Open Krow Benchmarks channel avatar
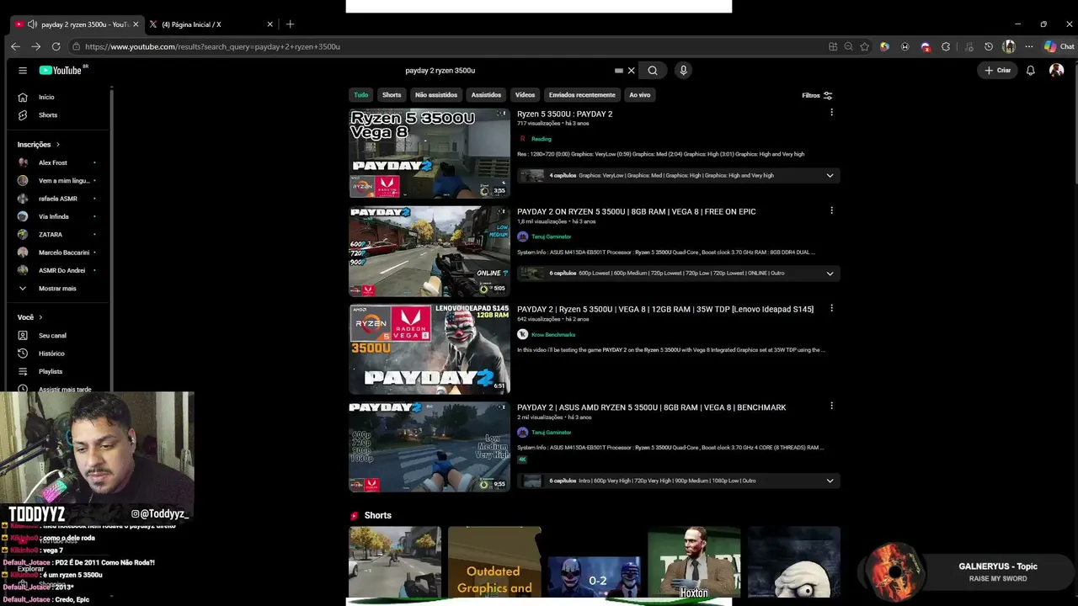The image size is (1078, 606). tap(522, 334)
